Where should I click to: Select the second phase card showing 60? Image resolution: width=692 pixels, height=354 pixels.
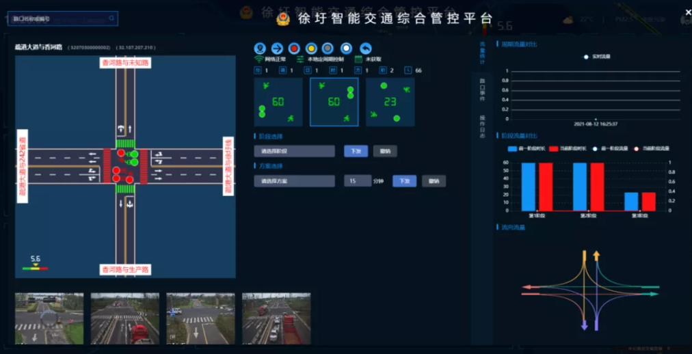coord(334,102)
